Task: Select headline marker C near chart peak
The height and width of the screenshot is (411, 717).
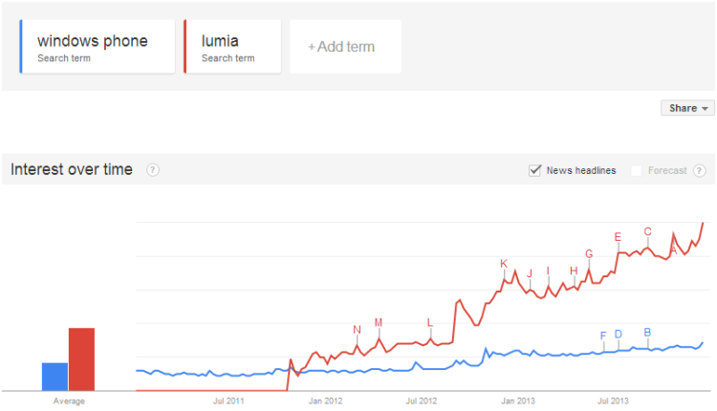Action: point(647,231)
